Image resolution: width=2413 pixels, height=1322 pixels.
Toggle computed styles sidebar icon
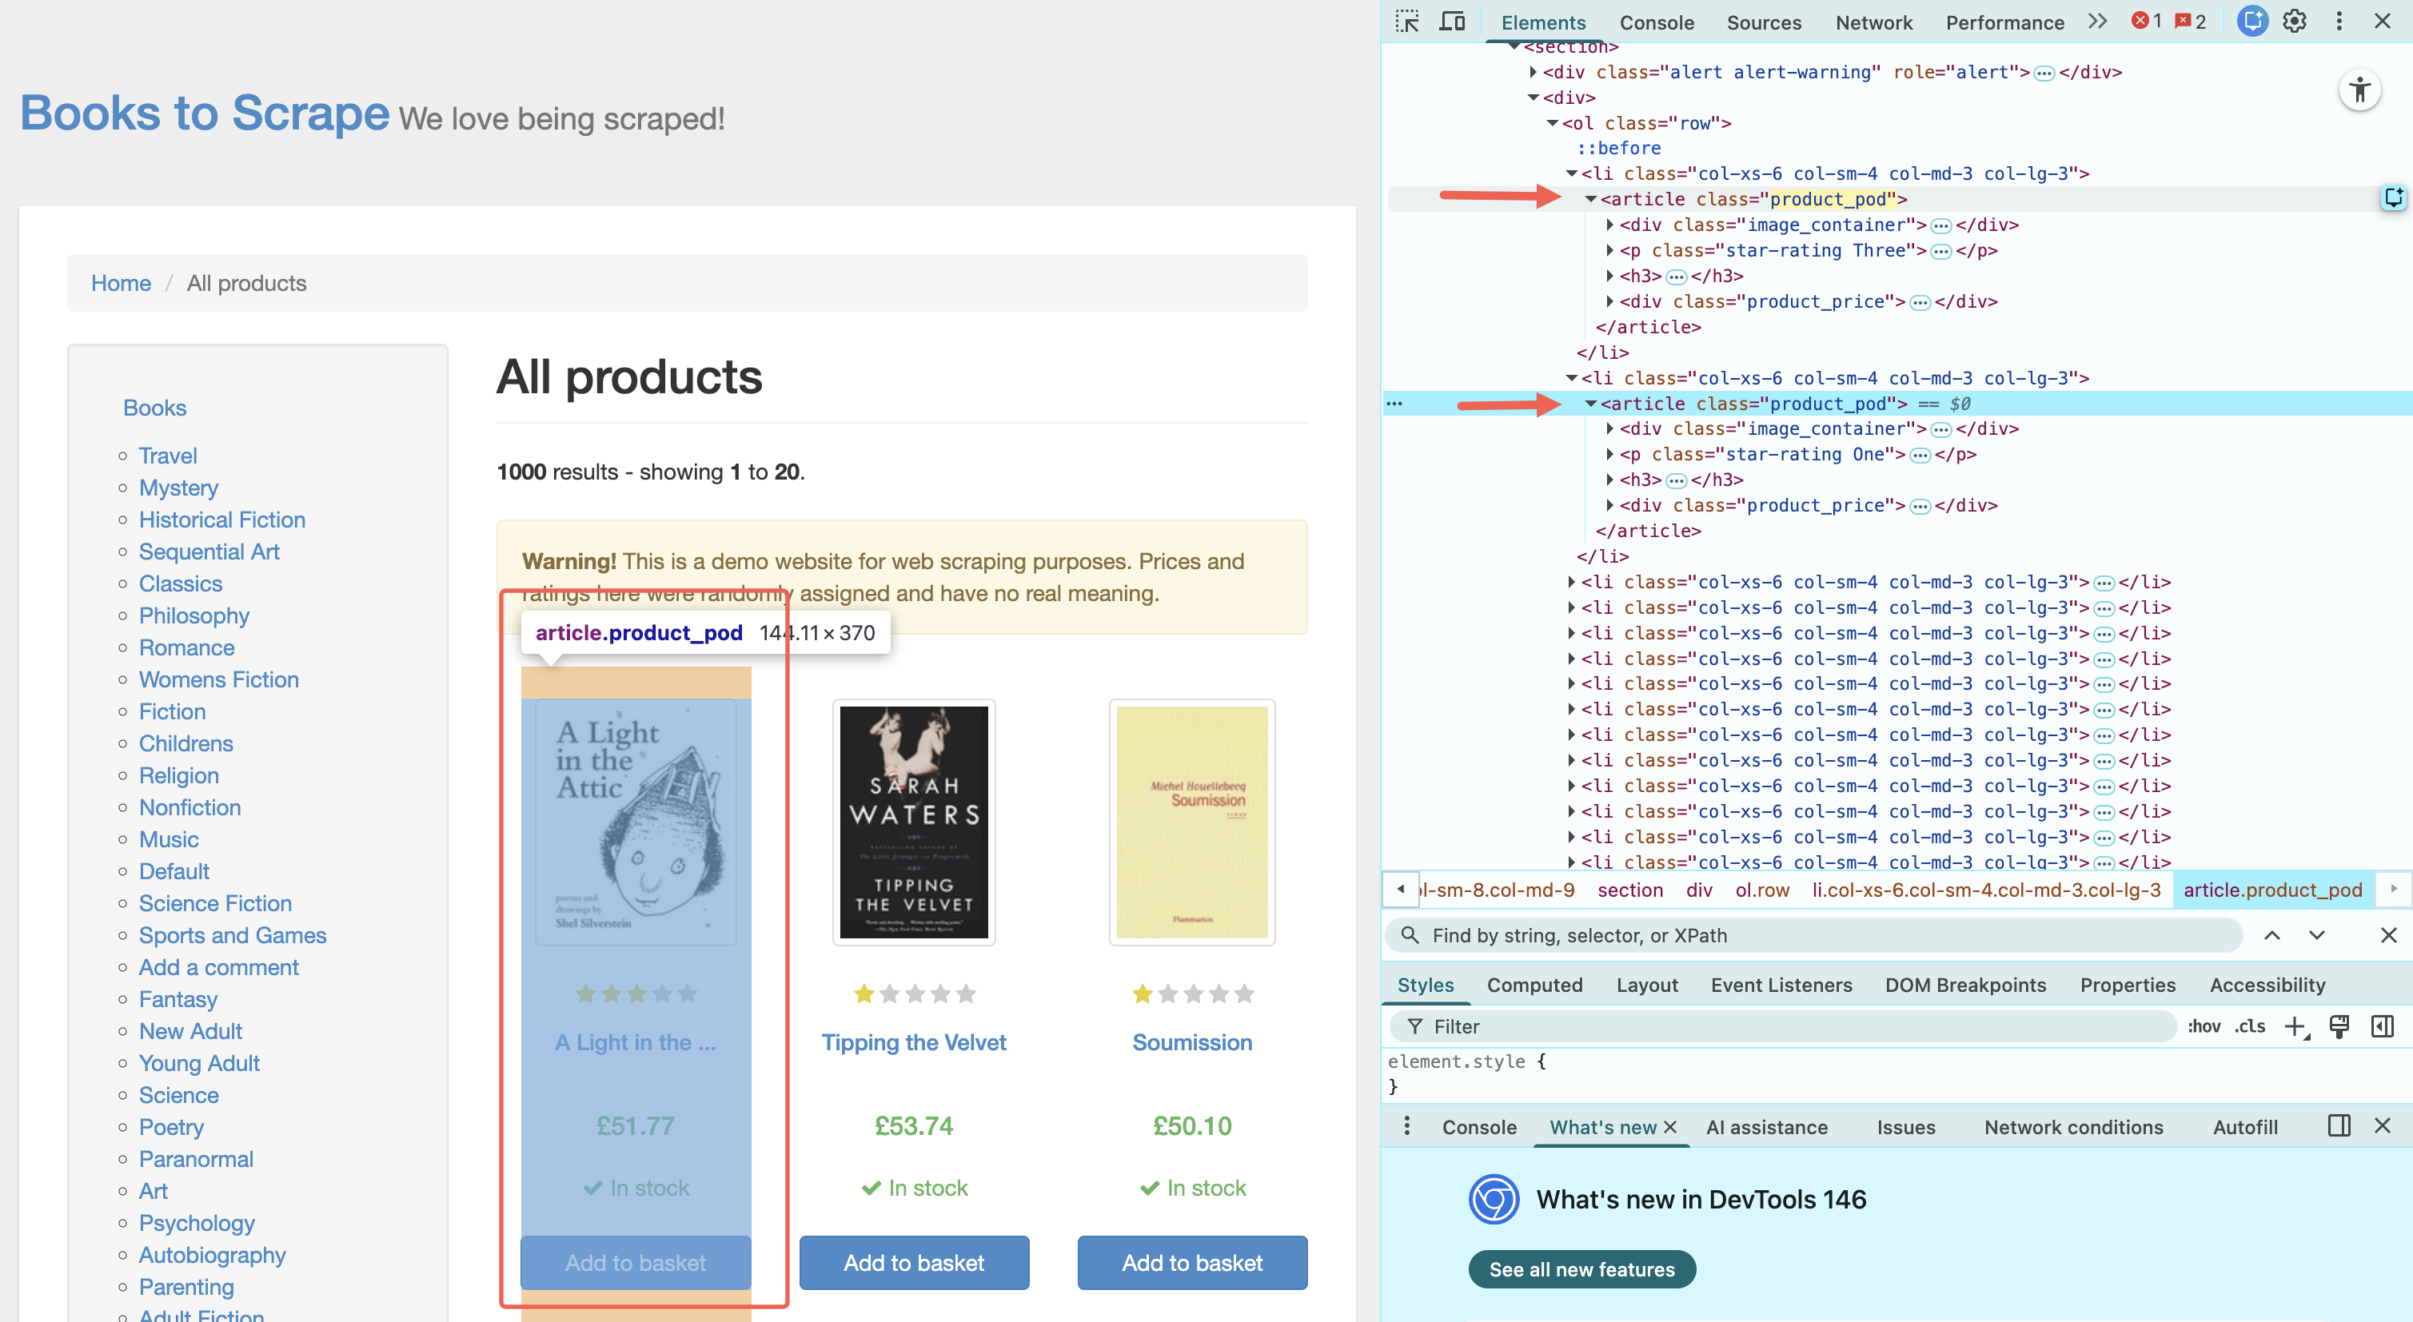tap(2383, 1027)
